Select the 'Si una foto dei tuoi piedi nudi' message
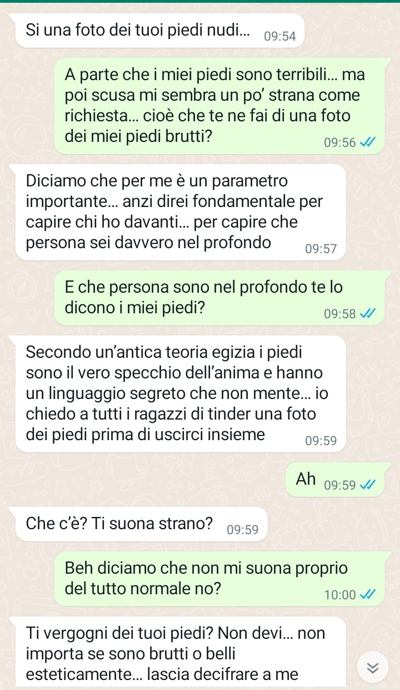Image resolution: width=400 pixels, height=690 pixels. (x=161, y=31)
